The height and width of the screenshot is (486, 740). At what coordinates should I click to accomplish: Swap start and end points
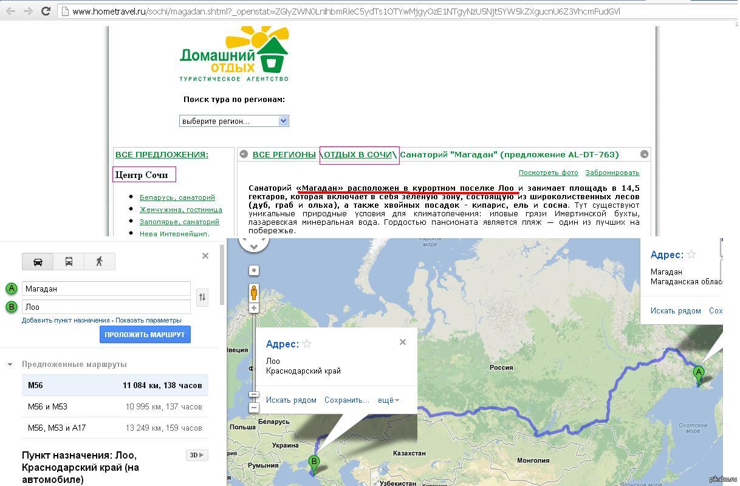tap(202, 297)
